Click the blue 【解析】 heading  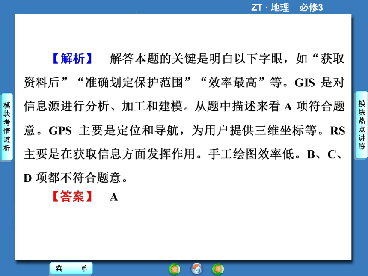click(72, 59)
